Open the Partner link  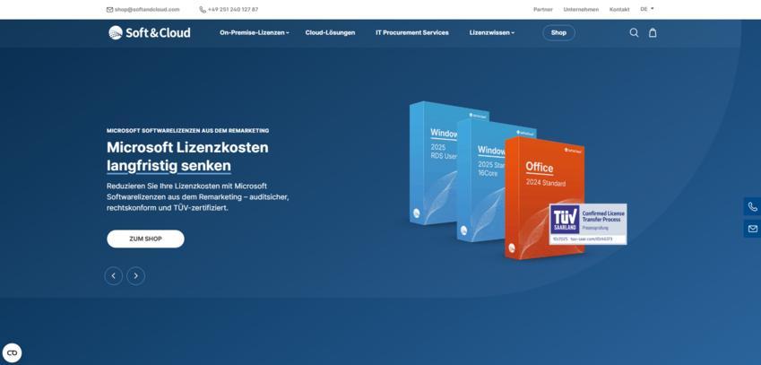(542, 9)
